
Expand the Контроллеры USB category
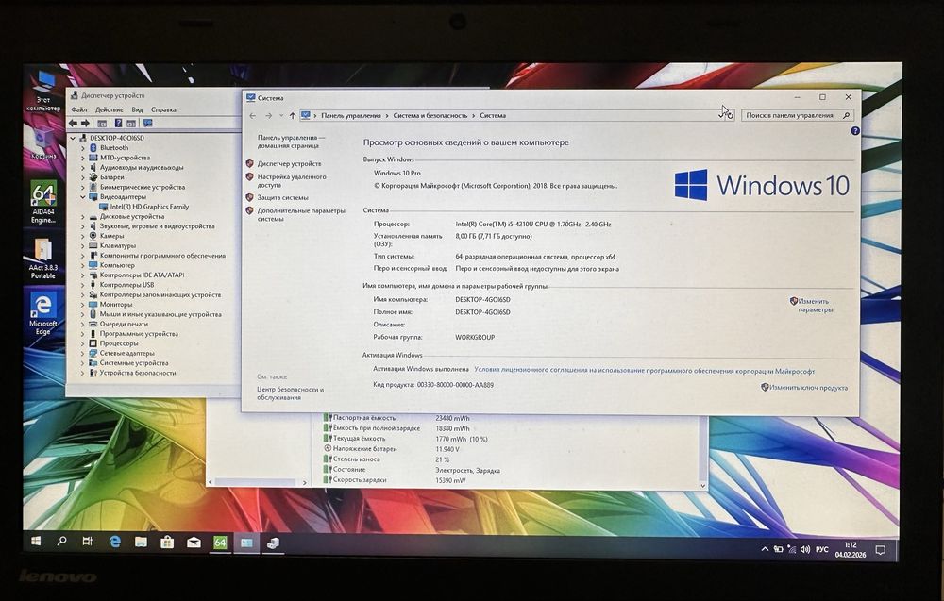(x=83, y=285)
